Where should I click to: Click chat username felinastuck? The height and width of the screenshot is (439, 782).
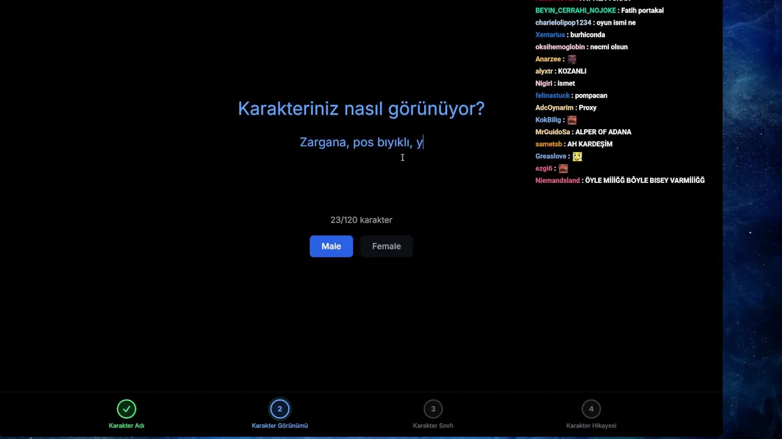(x=552, y=96)
